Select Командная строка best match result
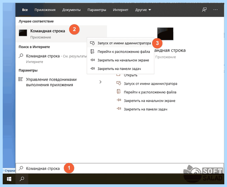227x187 pixels. coord(61,34)
